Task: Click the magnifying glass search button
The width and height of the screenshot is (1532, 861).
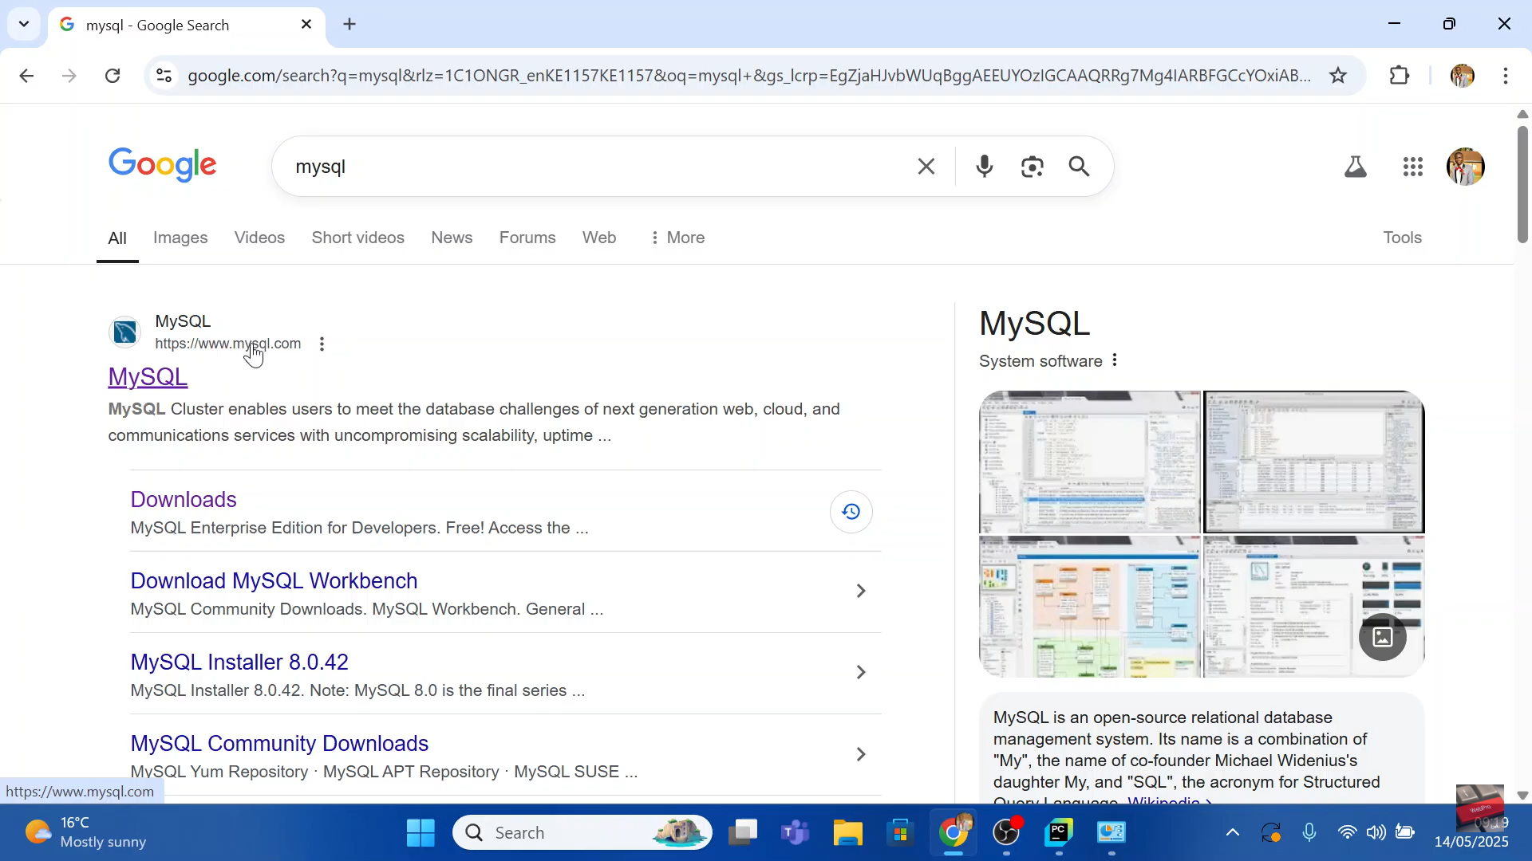Action: tap(1080, 167)
